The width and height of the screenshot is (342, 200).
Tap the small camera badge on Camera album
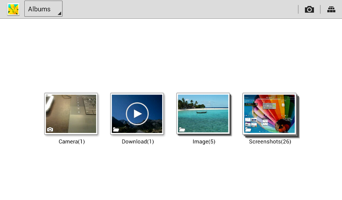pyautogui.click(x=50, y=129)
